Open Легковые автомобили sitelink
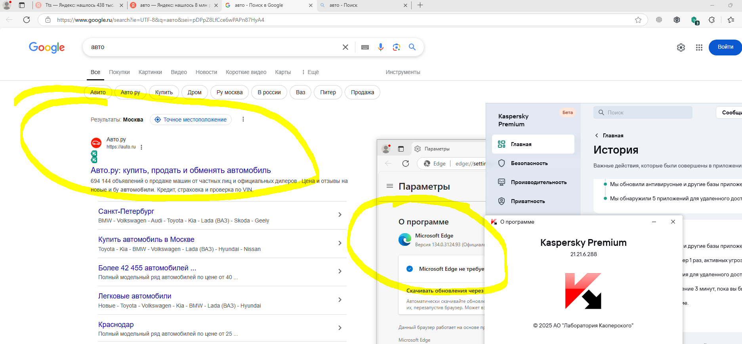The image size is (742, 344). click(x=135, y=296)
